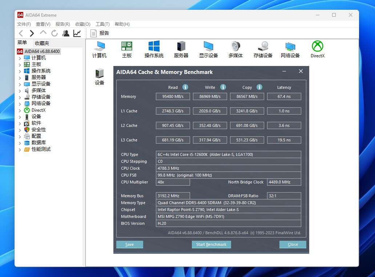375x277 pixels.
Task: Open the 操作系统 category icon
Action: pos(154,49)
